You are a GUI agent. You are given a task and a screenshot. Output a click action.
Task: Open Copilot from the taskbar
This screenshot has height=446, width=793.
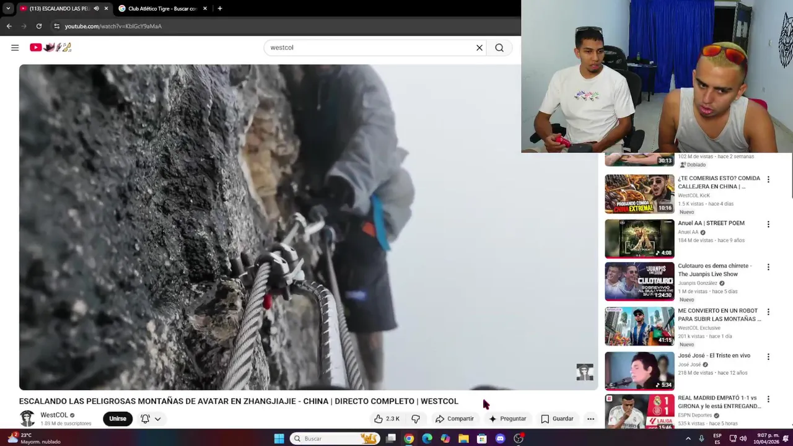click(445, 439)
